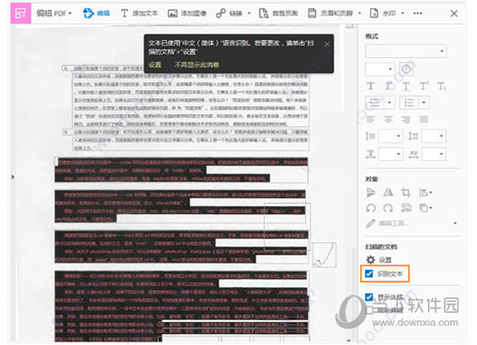This screenshot has width=477, height=345.
Task: Toggle italic text formatting
Action: click(x=389, y=87)
